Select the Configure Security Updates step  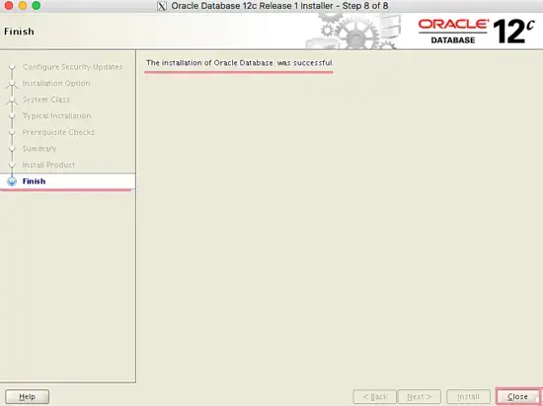click(72, 67)
